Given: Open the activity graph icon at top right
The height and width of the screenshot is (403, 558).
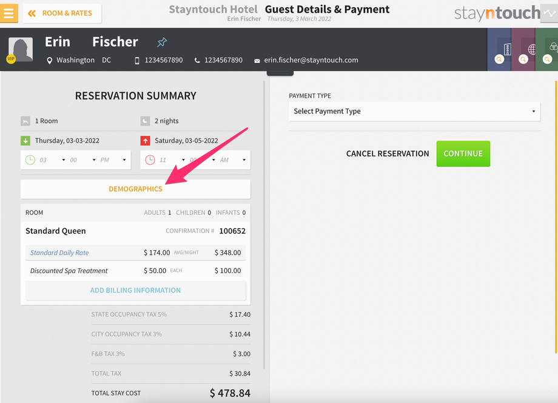Looking at the screenshot, I should point(549,13).
